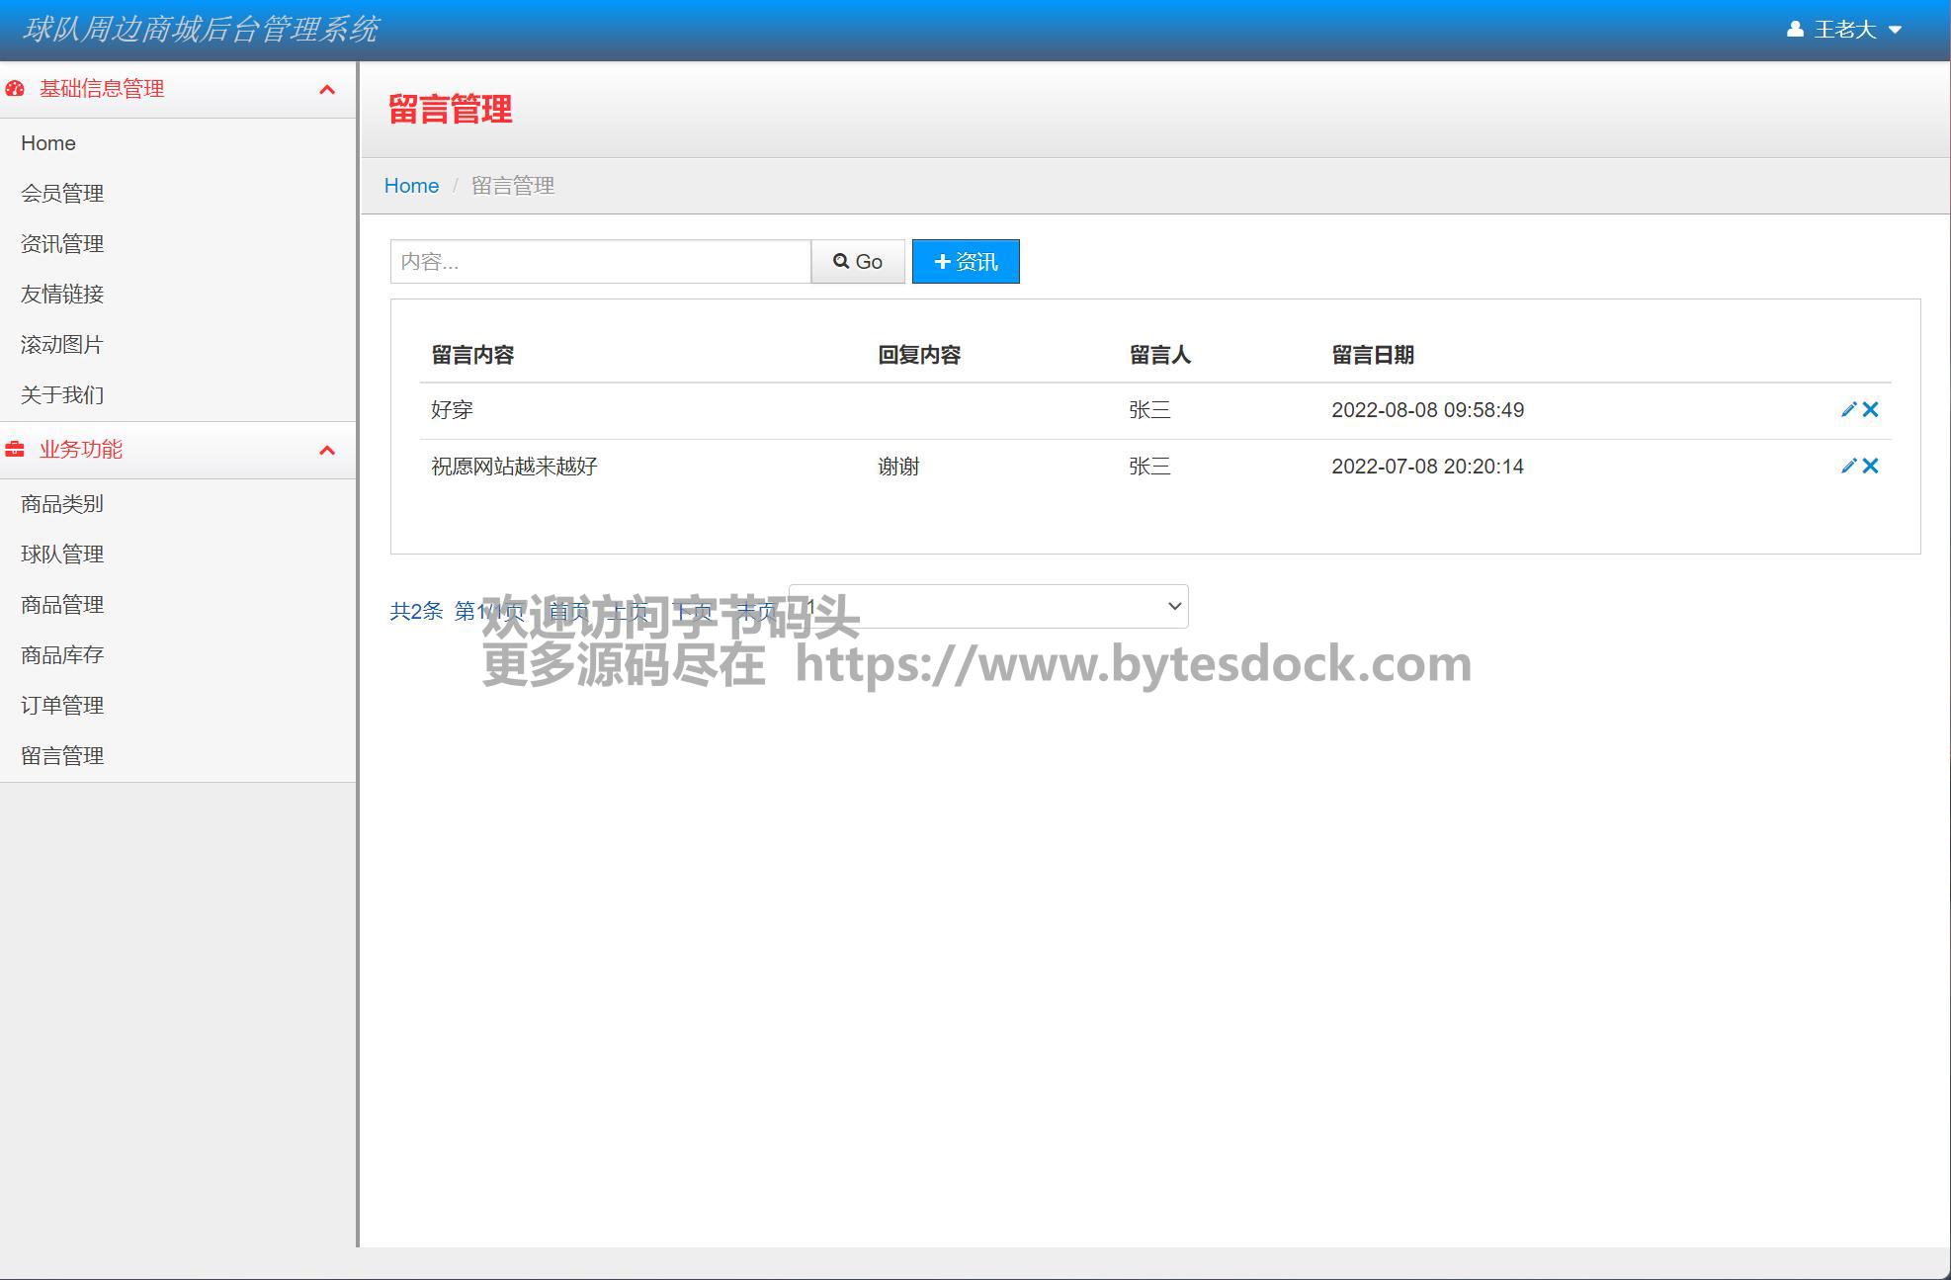The width and height of the screenshot is (1951, 1280).
Task: Click the briefcase icon beside 业务功能
Action: (x=15, y=450)
